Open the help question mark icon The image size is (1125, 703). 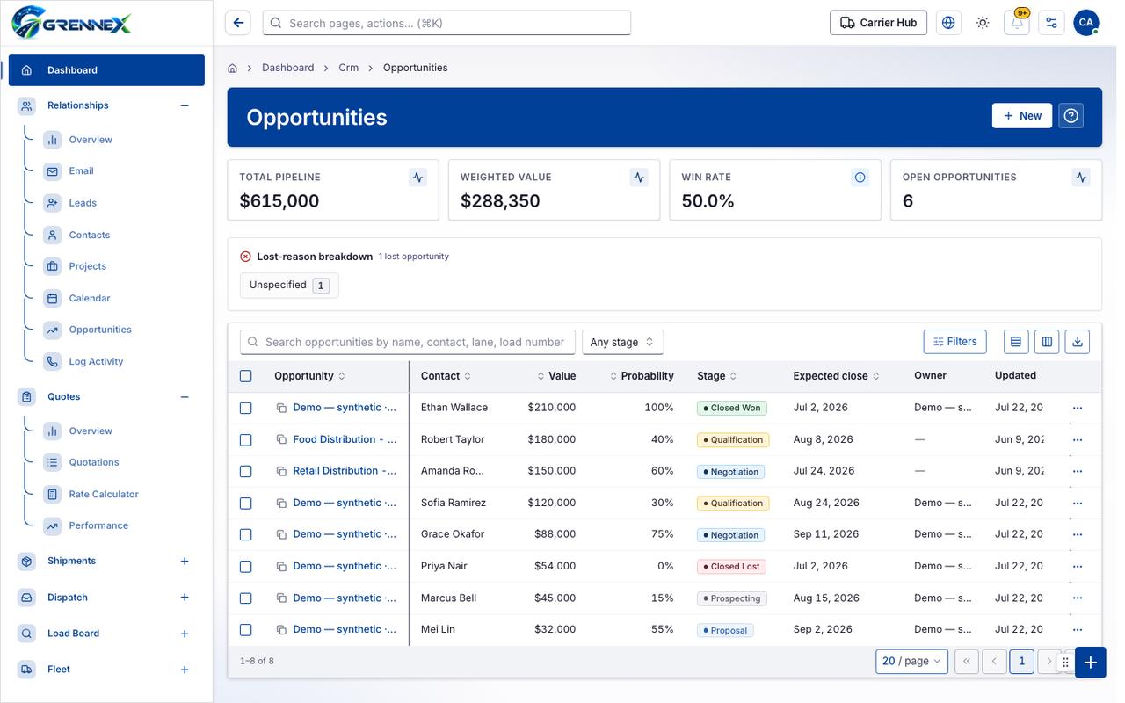pyautogui.click(x=1071, y=116)
